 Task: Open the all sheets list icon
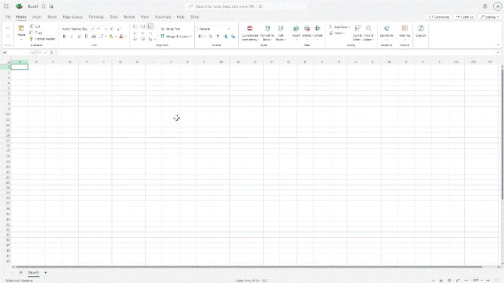coord(21,272)
